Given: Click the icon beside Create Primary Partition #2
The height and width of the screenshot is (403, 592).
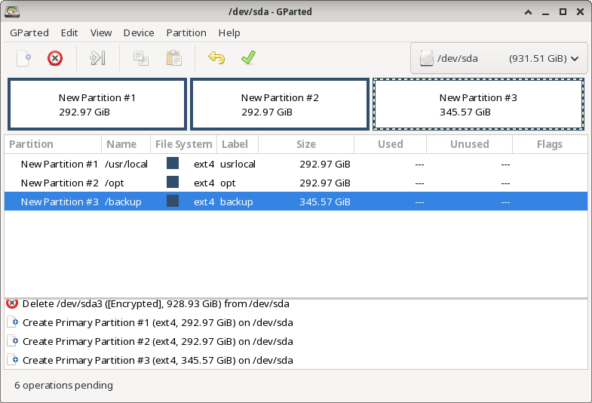Looking at the screenshot, I should (13, 341).
